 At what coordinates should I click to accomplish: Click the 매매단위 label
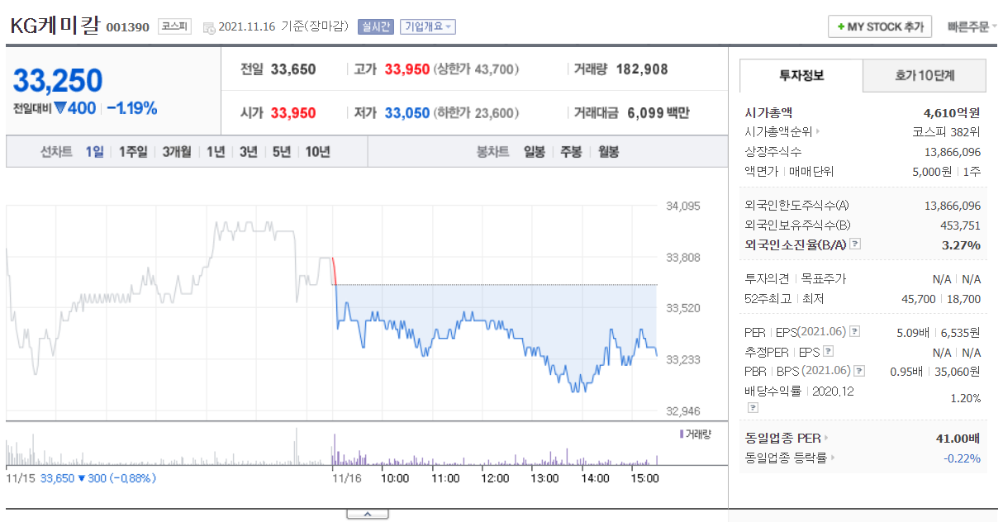[811, 172]
